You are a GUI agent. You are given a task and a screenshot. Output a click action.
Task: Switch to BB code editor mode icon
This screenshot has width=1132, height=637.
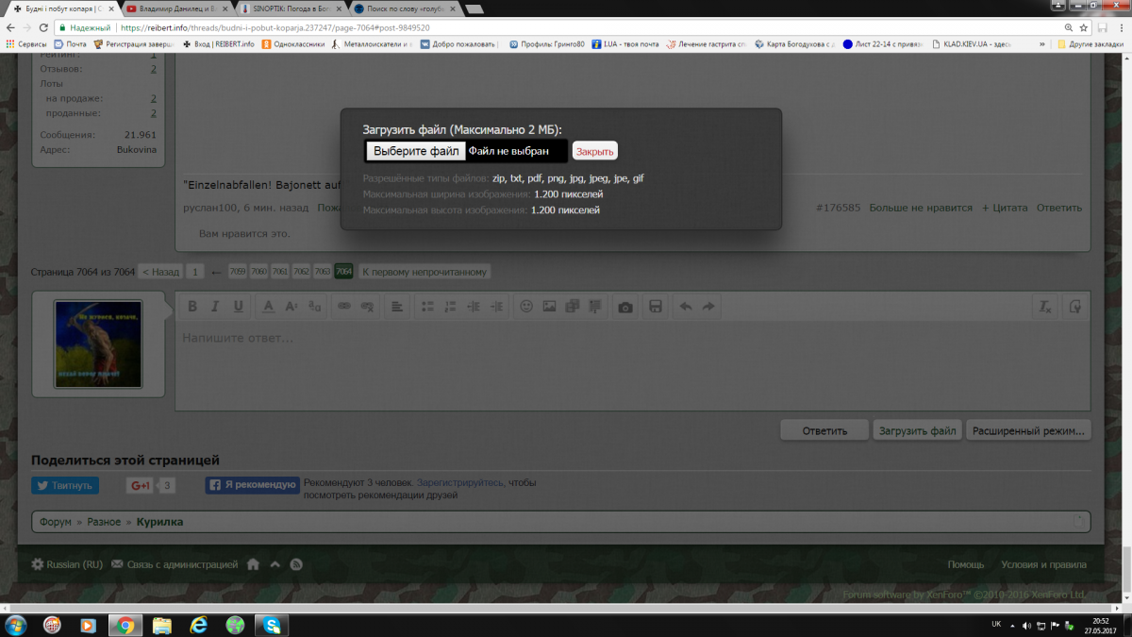(x=1074, y=307)
